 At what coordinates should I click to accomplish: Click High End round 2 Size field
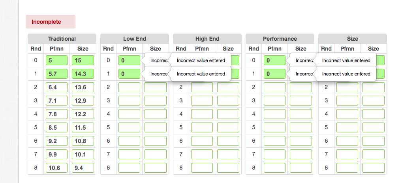228,87
